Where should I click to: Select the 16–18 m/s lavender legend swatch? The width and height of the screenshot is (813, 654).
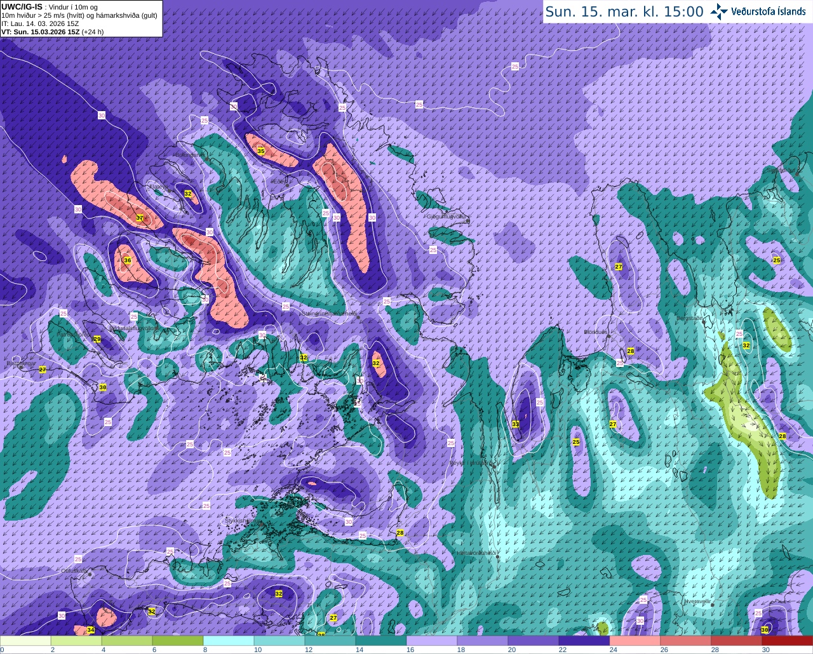(x=432, y=641)
